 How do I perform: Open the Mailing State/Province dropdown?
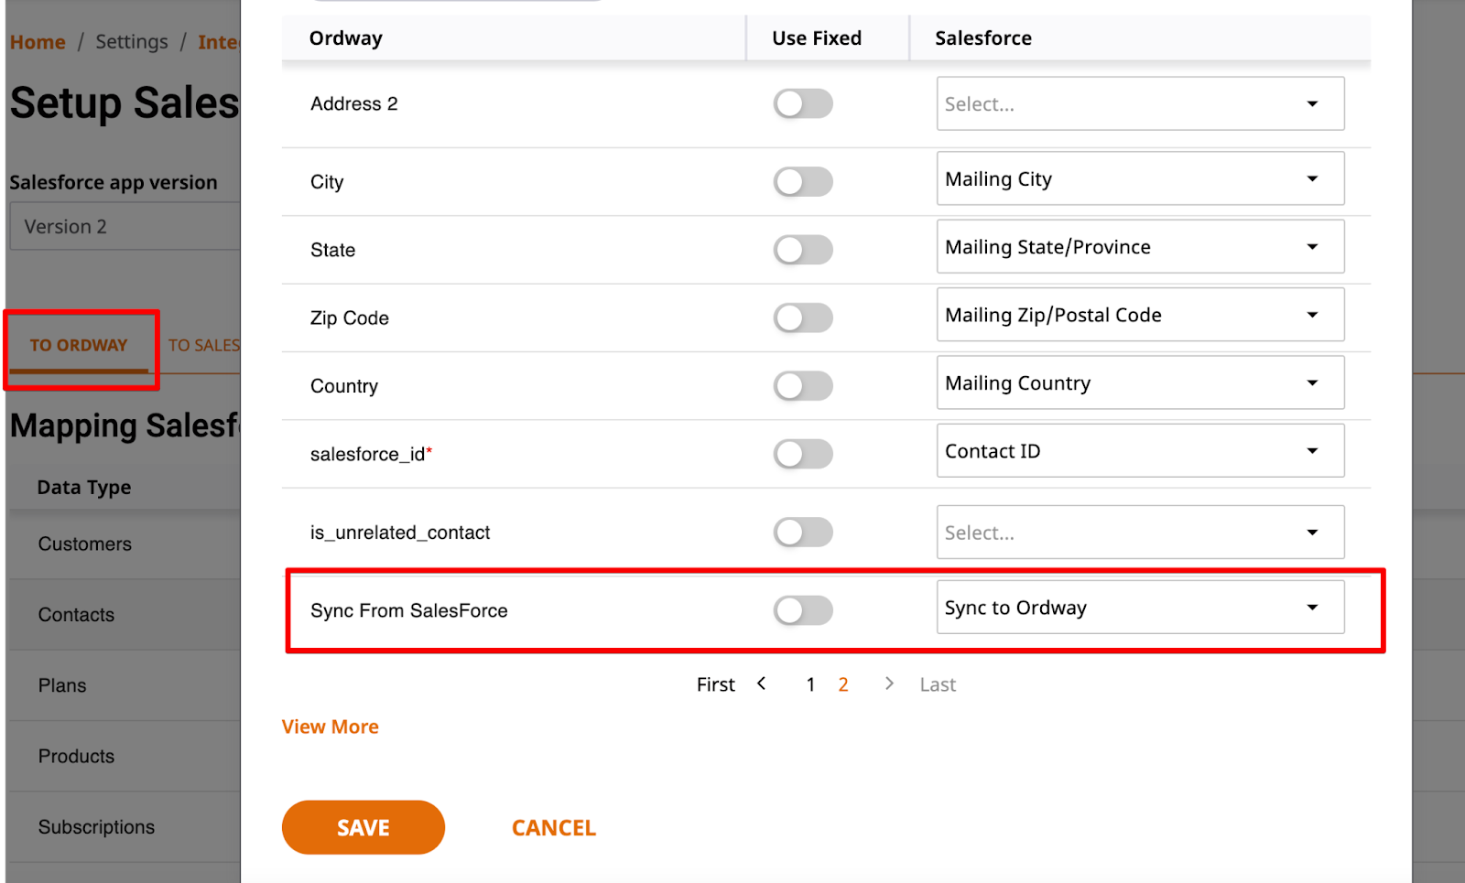coord(1140,246)
